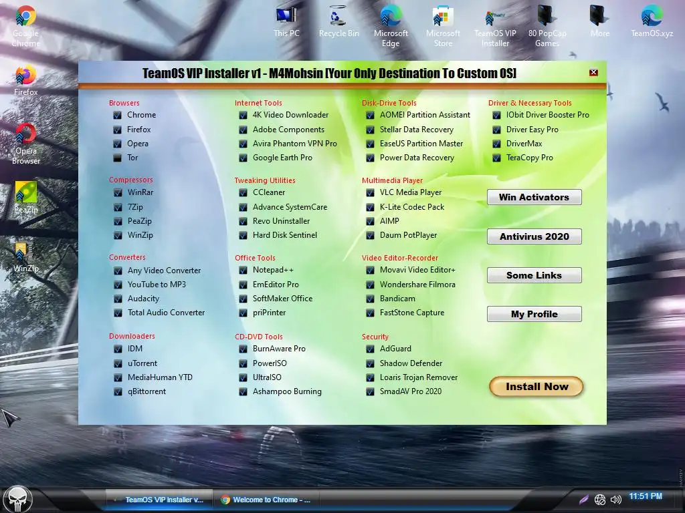This screenshot has width=685, height=513.
Task: Click Audacity label under Converters
Action: 143,299
